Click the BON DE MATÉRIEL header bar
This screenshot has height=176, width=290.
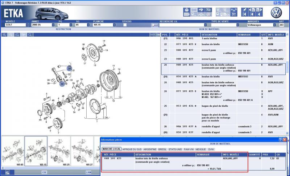[210, 29]
